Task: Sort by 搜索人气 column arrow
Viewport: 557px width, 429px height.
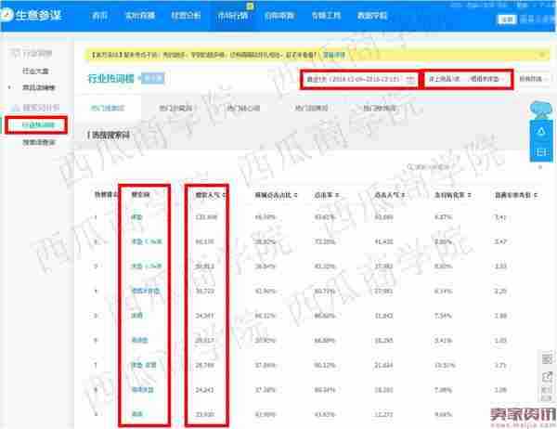Action: click(x=225, y=195)
